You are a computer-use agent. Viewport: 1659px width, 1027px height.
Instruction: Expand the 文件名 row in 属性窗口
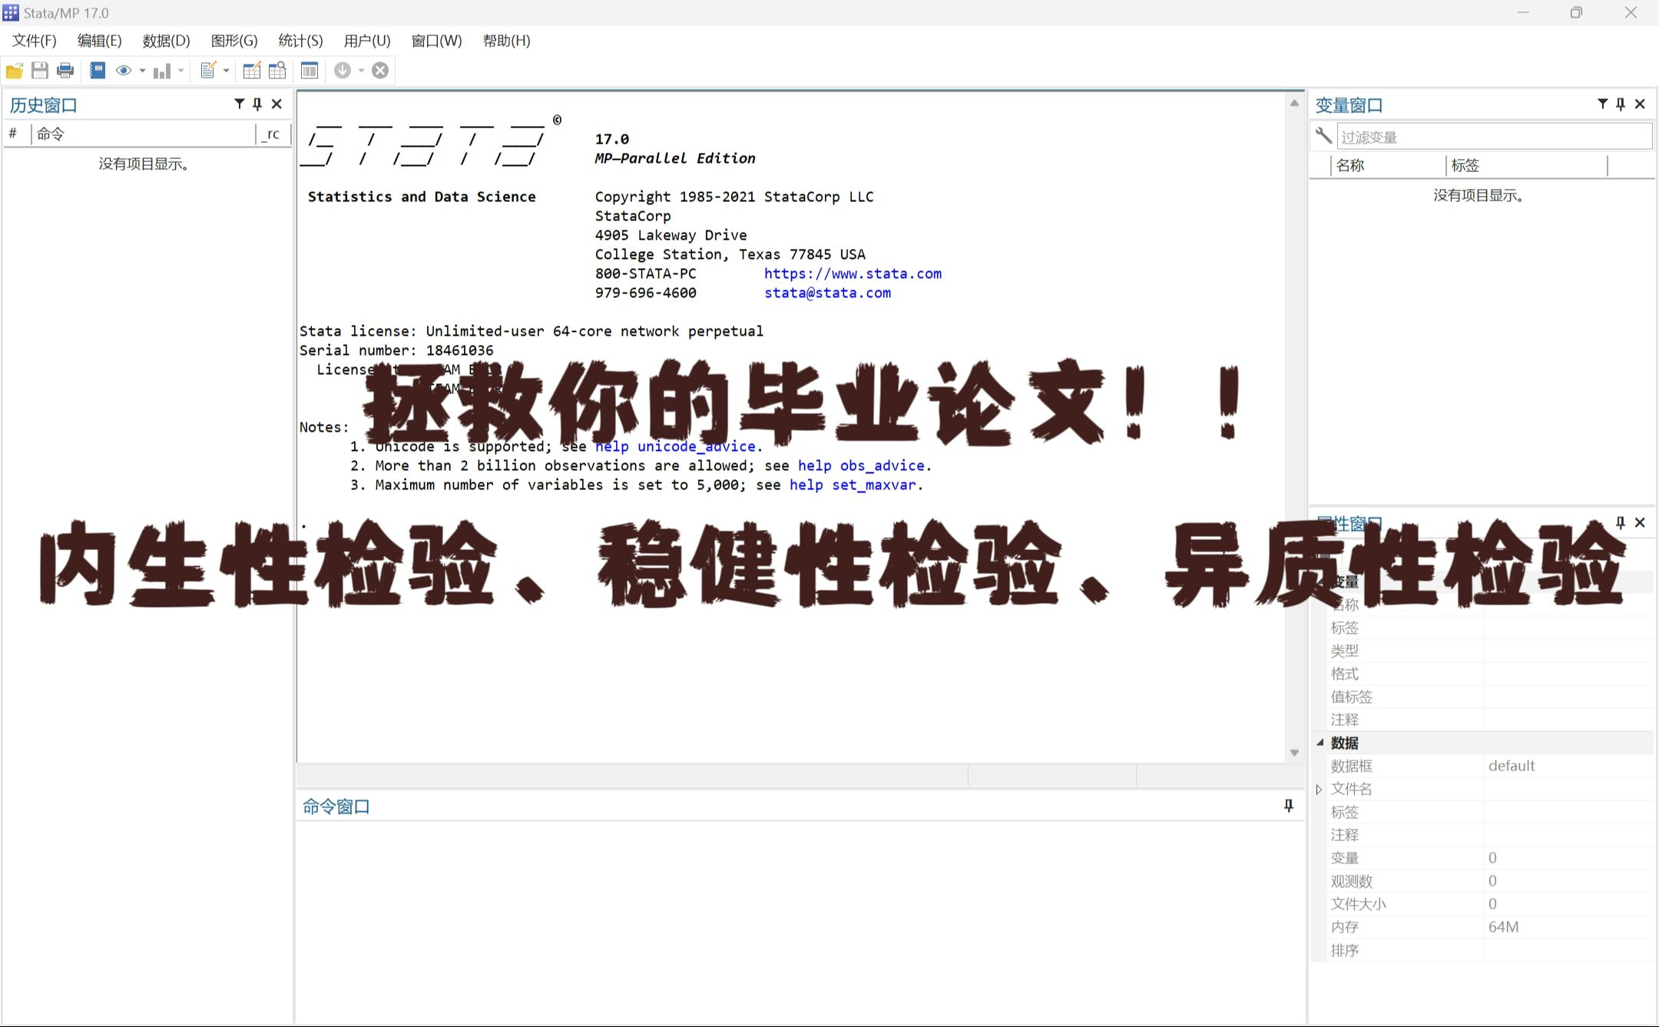[x=1319, y=789]
